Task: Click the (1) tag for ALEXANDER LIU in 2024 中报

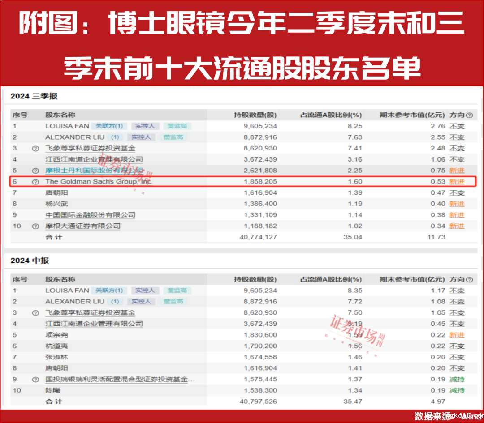Action: point(115,302)
